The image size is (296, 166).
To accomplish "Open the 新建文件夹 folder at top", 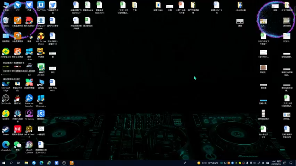I will pos(158,6).
